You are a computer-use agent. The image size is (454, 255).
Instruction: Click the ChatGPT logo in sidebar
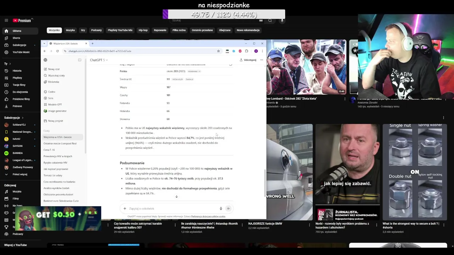(45, 60)
